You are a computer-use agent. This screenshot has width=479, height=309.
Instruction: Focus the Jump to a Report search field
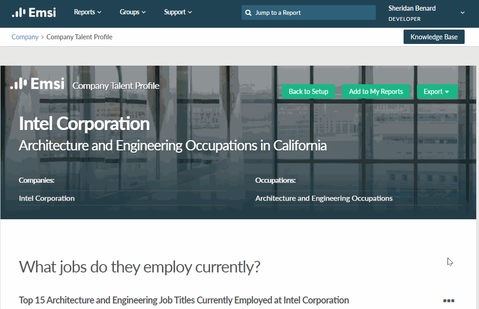pyautogui.click(x=309, y=12)
